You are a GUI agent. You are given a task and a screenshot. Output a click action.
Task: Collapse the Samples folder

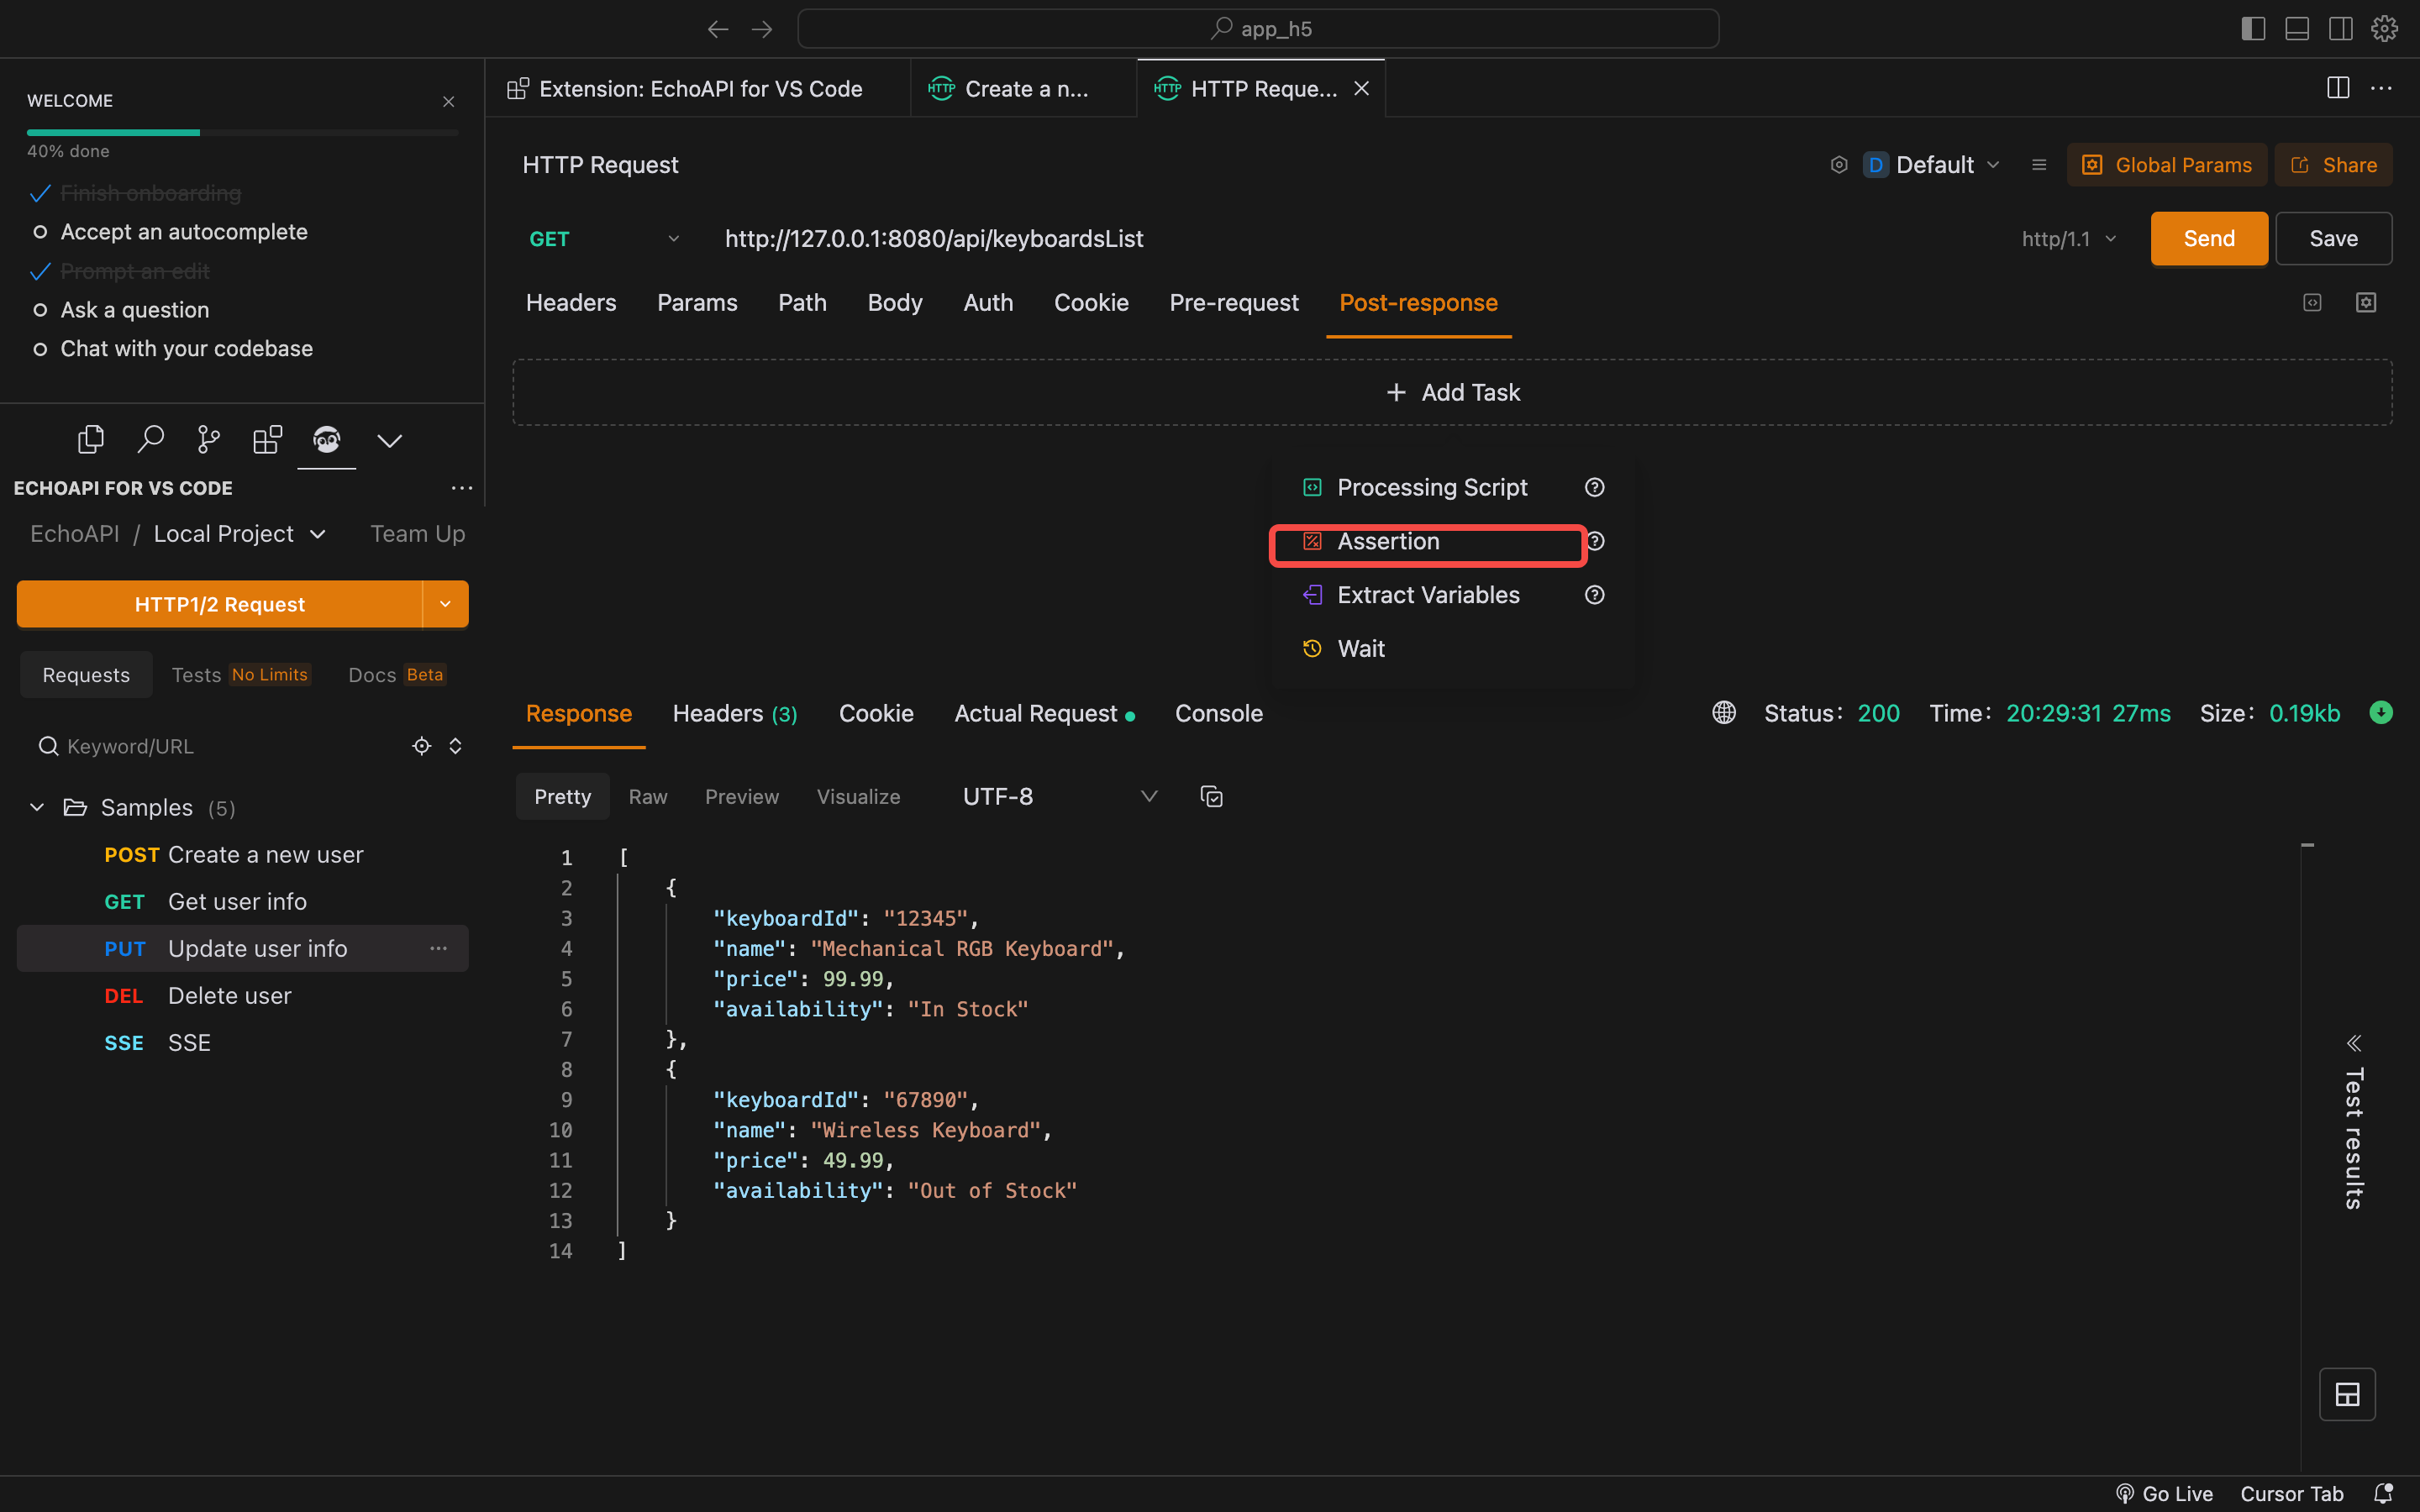[37, 807]
